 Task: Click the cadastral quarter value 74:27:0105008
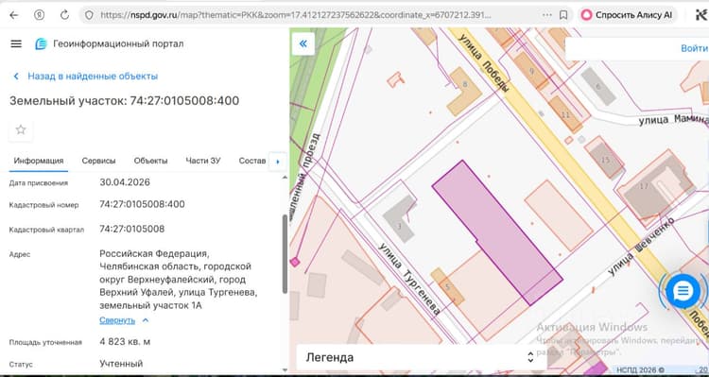(132, 229)
